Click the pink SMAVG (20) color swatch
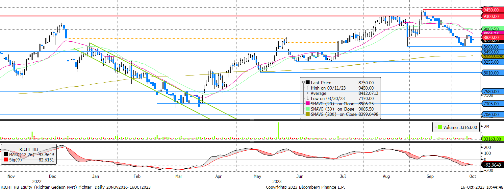 pos(307,104)
